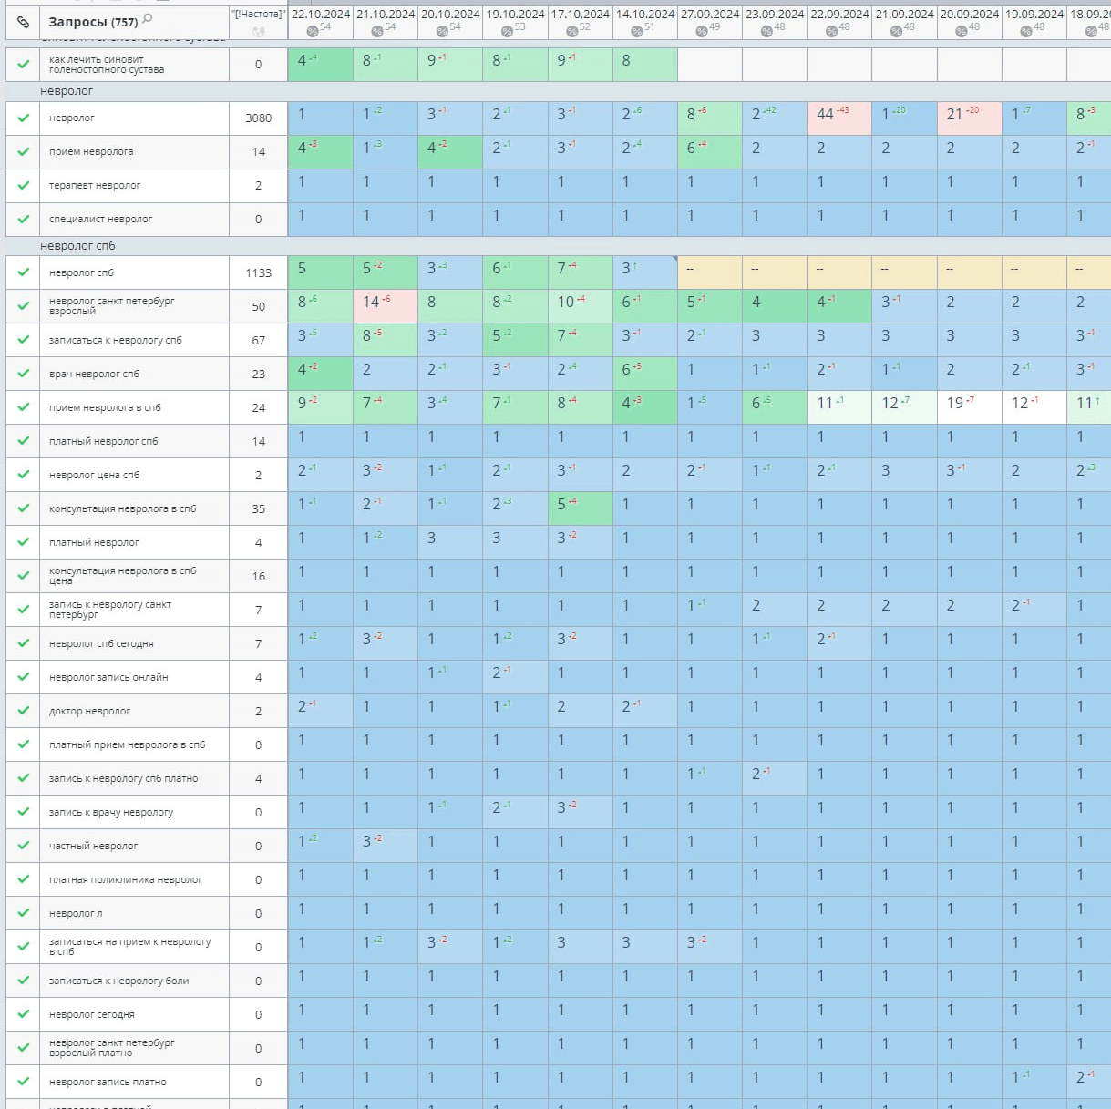Viewport: 1111px width, 1109px height.
Task: Click percent icon under 20.09.2024
Action: [962, 31]
